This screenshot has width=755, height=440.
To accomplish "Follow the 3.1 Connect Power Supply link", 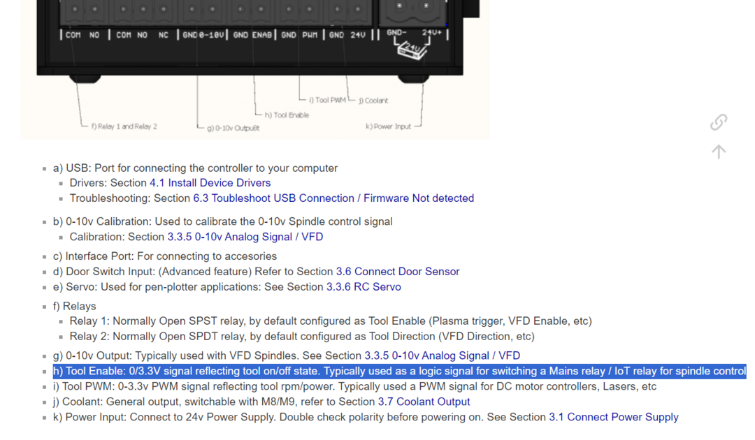I will (613, 417).
